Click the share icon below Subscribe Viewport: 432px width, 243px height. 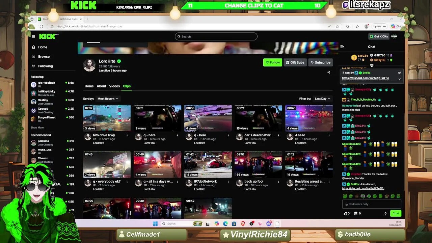coord(329,72)
